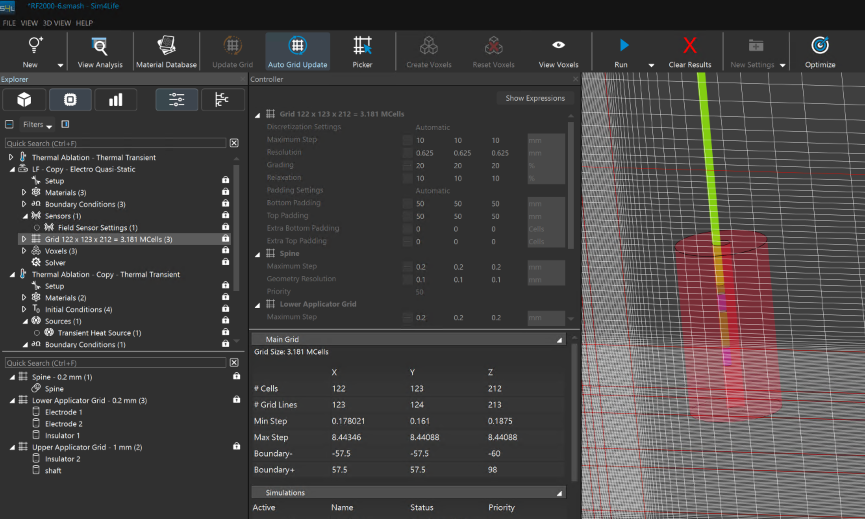Open the 3D VIEW menu
This screenshot has height=519, width=865.
(x=56, y=23)
